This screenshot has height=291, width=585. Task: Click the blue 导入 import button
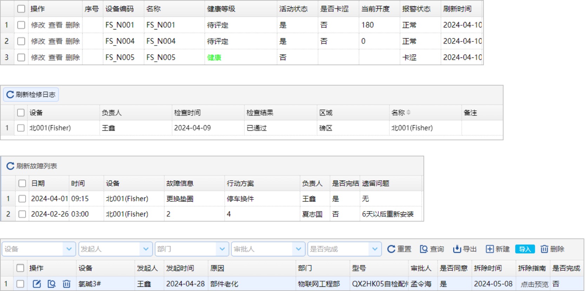(525, 249)
